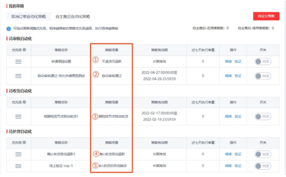286x177 pixels.
Task: Click the 优先级 help icon in 待处理自动化 table
Action: [24, 143]
